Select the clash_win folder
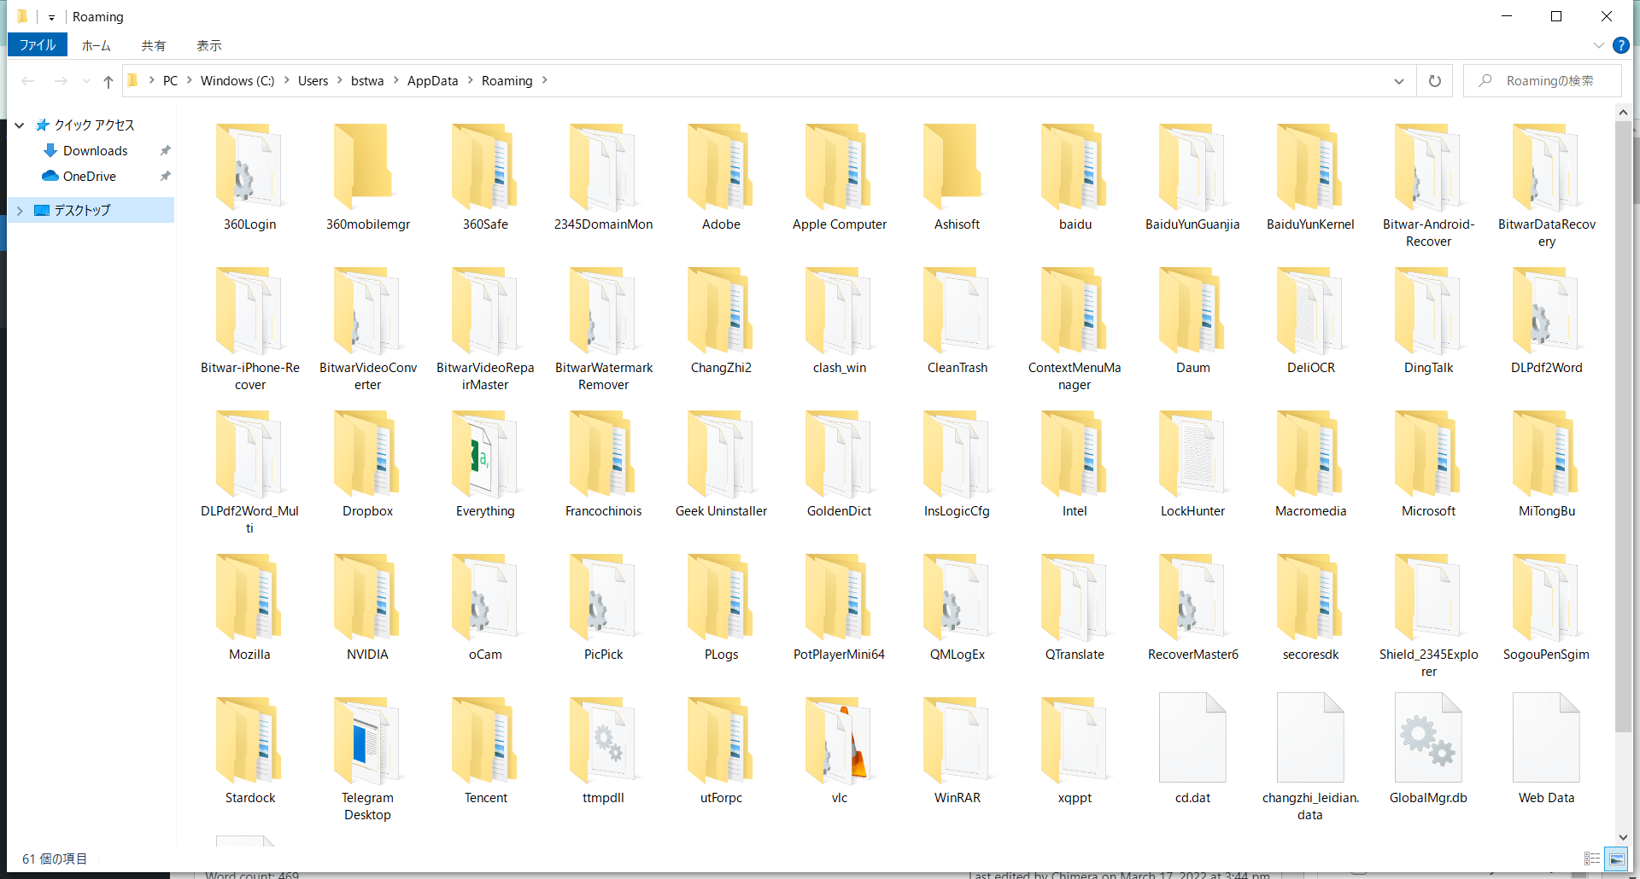 839,321
